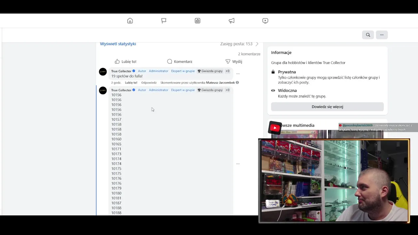Image resolution: width=418 pixels, height=235 pixels.
Task: Open True Collector avatar on second comment
Action: coord(103,91)
